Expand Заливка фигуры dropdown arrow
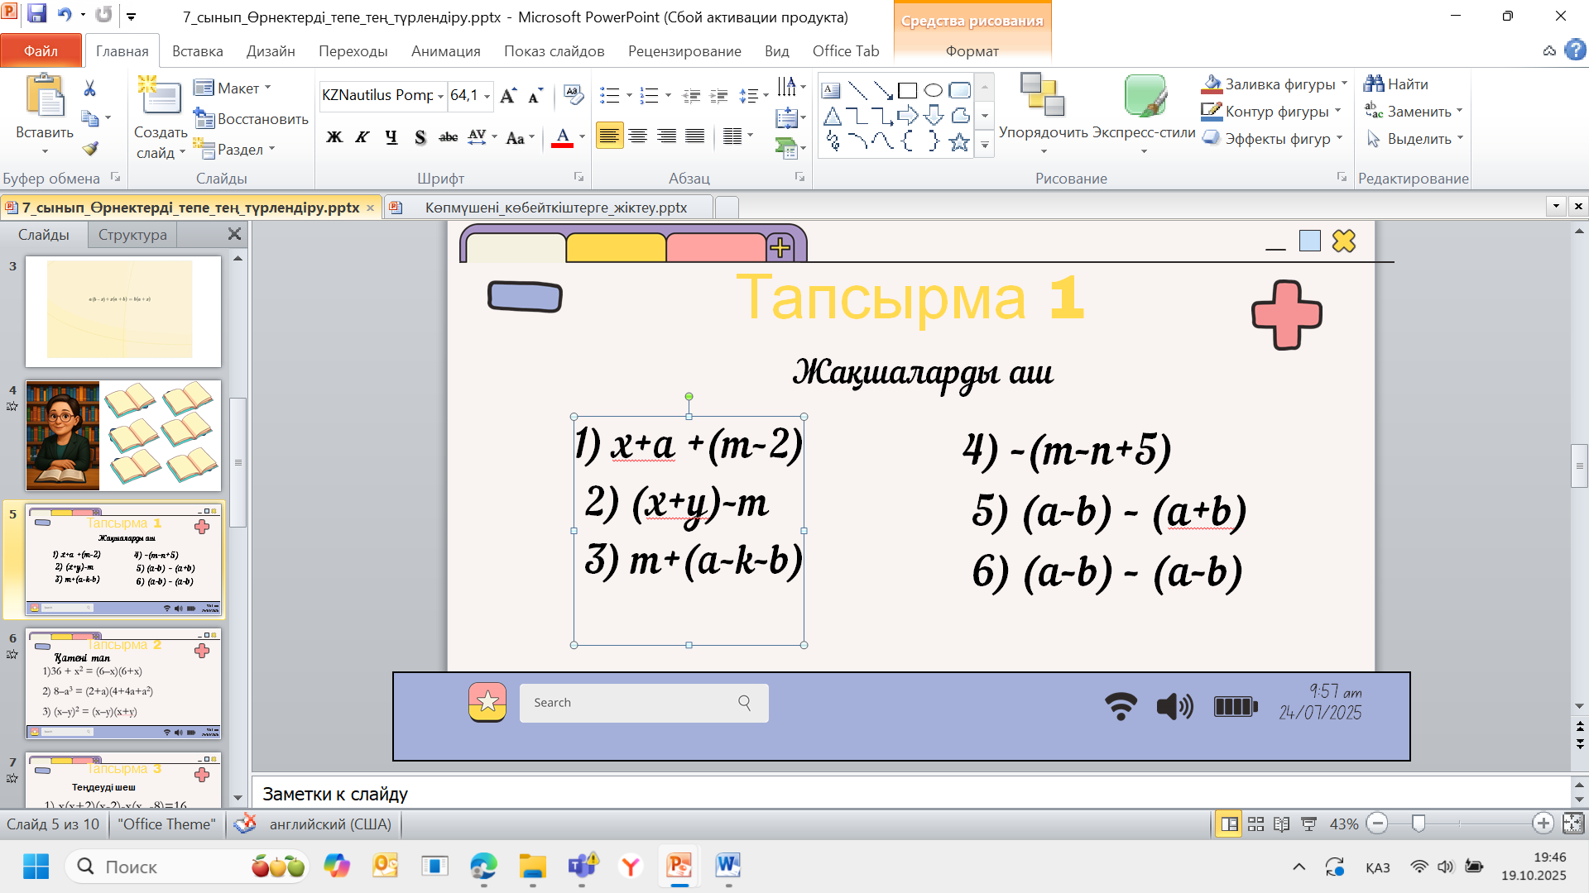Viewport: 1589px width, 893px height. (x=1344, y=84)
